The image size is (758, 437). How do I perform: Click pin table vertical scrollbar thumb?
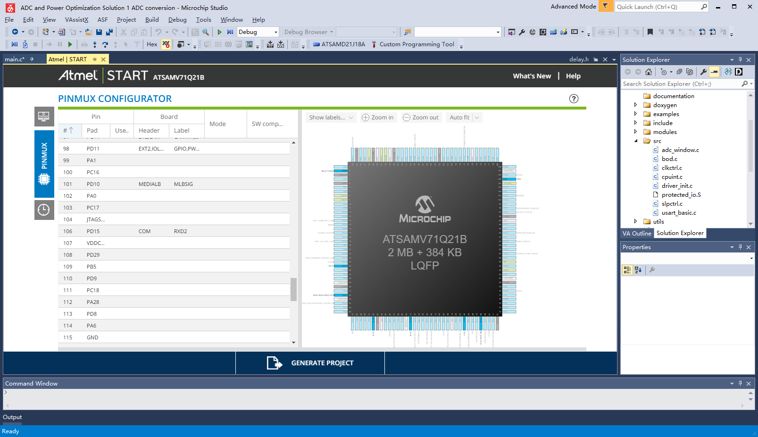(x=293, y=289)
